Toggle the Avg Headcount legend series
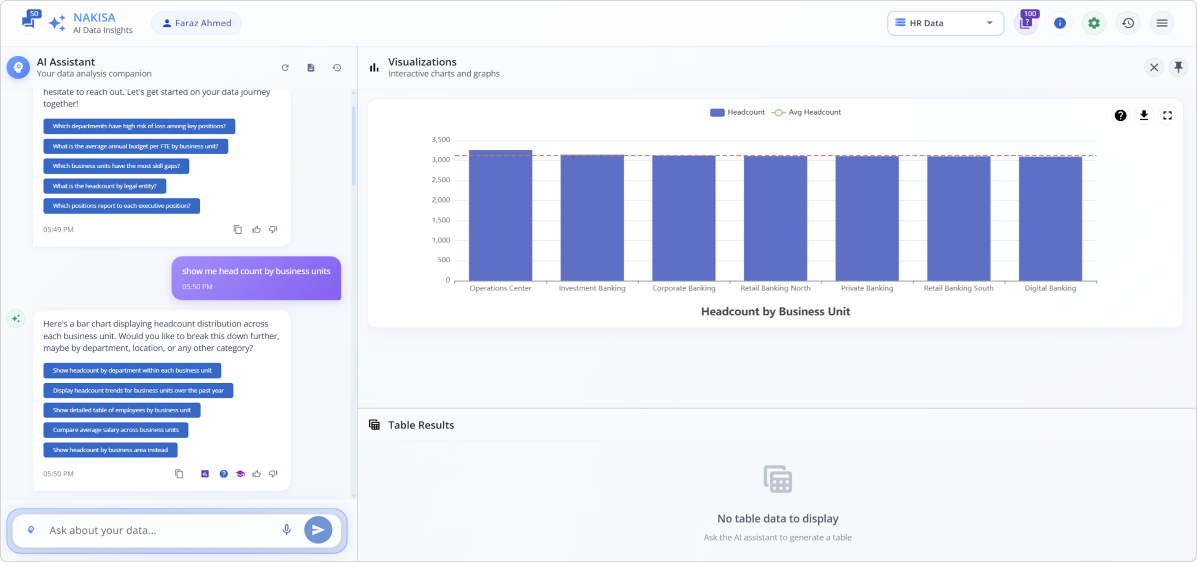This screenshot has width=1197, height=562. pyautogui.click(x=806, y=112)
